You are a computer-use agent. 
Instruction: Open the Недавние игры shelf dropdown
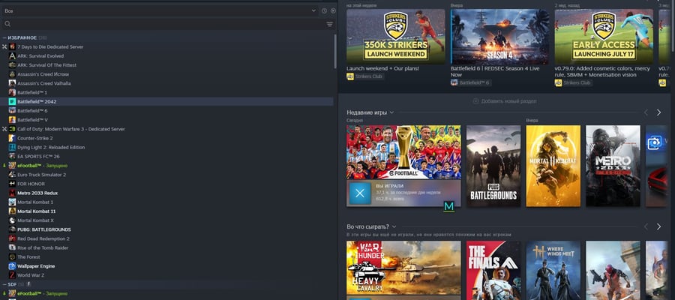tap(391, 112)
